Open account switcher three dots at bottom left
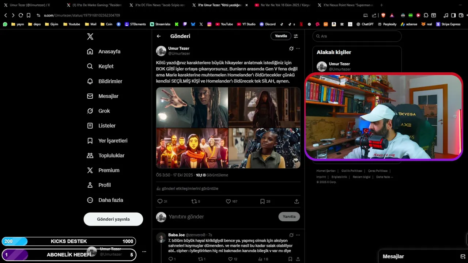The height and width of the screenshot is (263, 468). tap(144, 252)
